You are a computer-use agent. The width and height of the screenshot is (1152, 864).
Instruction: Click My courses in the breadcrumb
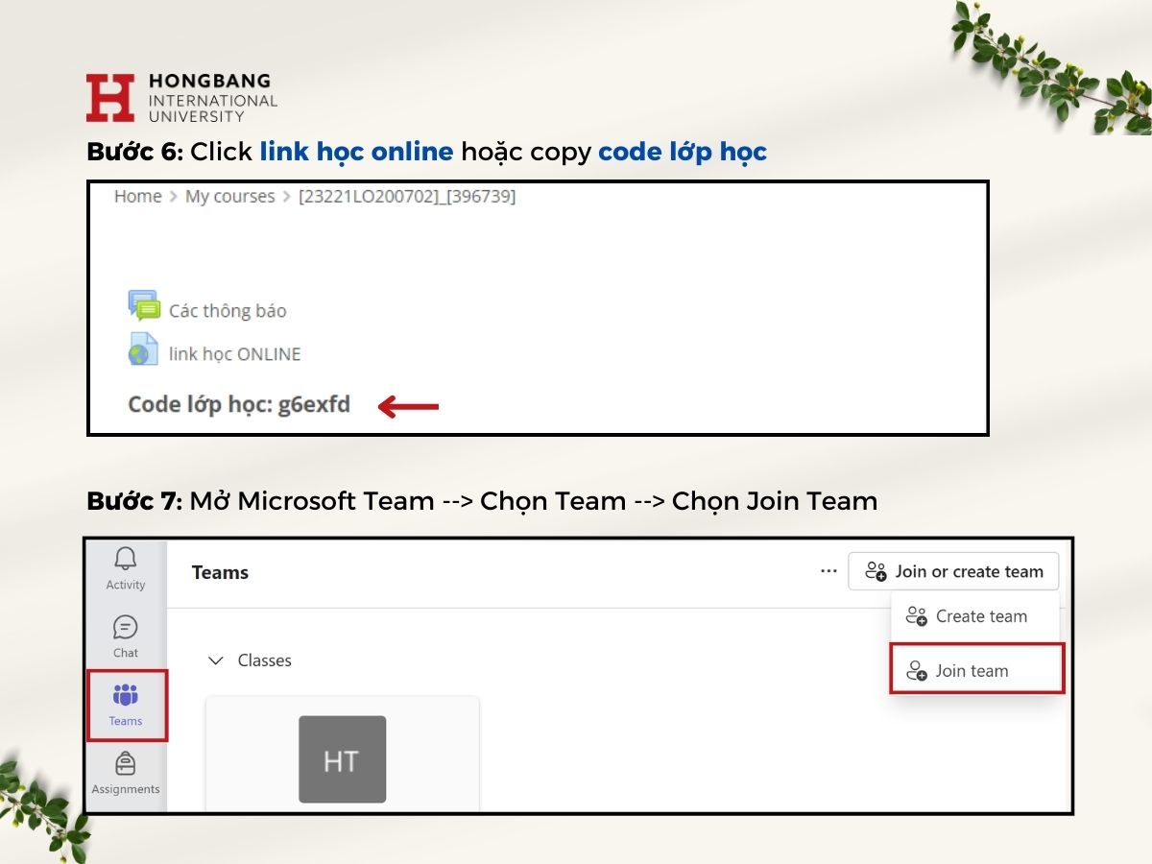[x=230, y=196]
